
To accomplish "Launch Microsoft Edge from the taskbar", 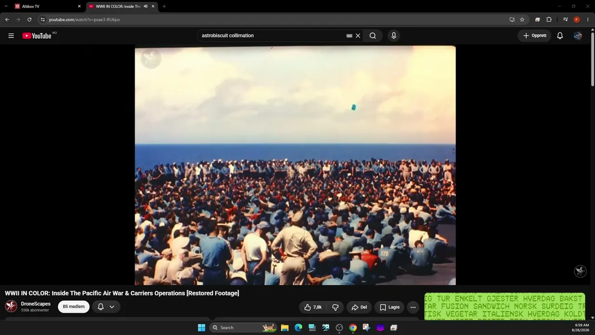I will tap(298, 328).
